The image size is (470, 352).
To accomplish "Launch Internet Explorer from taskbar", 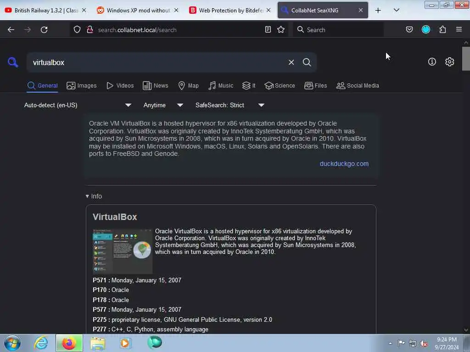I will click(x=41, y=343).
